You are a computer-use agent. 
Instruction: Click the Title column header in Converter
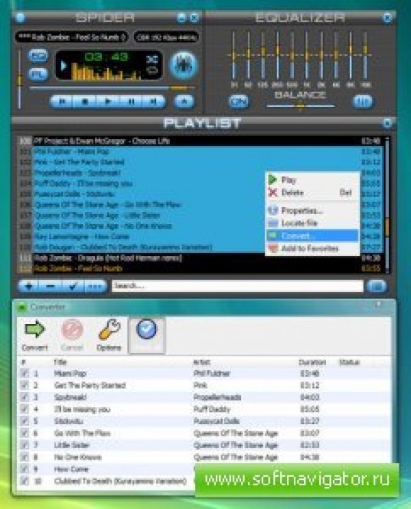[60, 362]
